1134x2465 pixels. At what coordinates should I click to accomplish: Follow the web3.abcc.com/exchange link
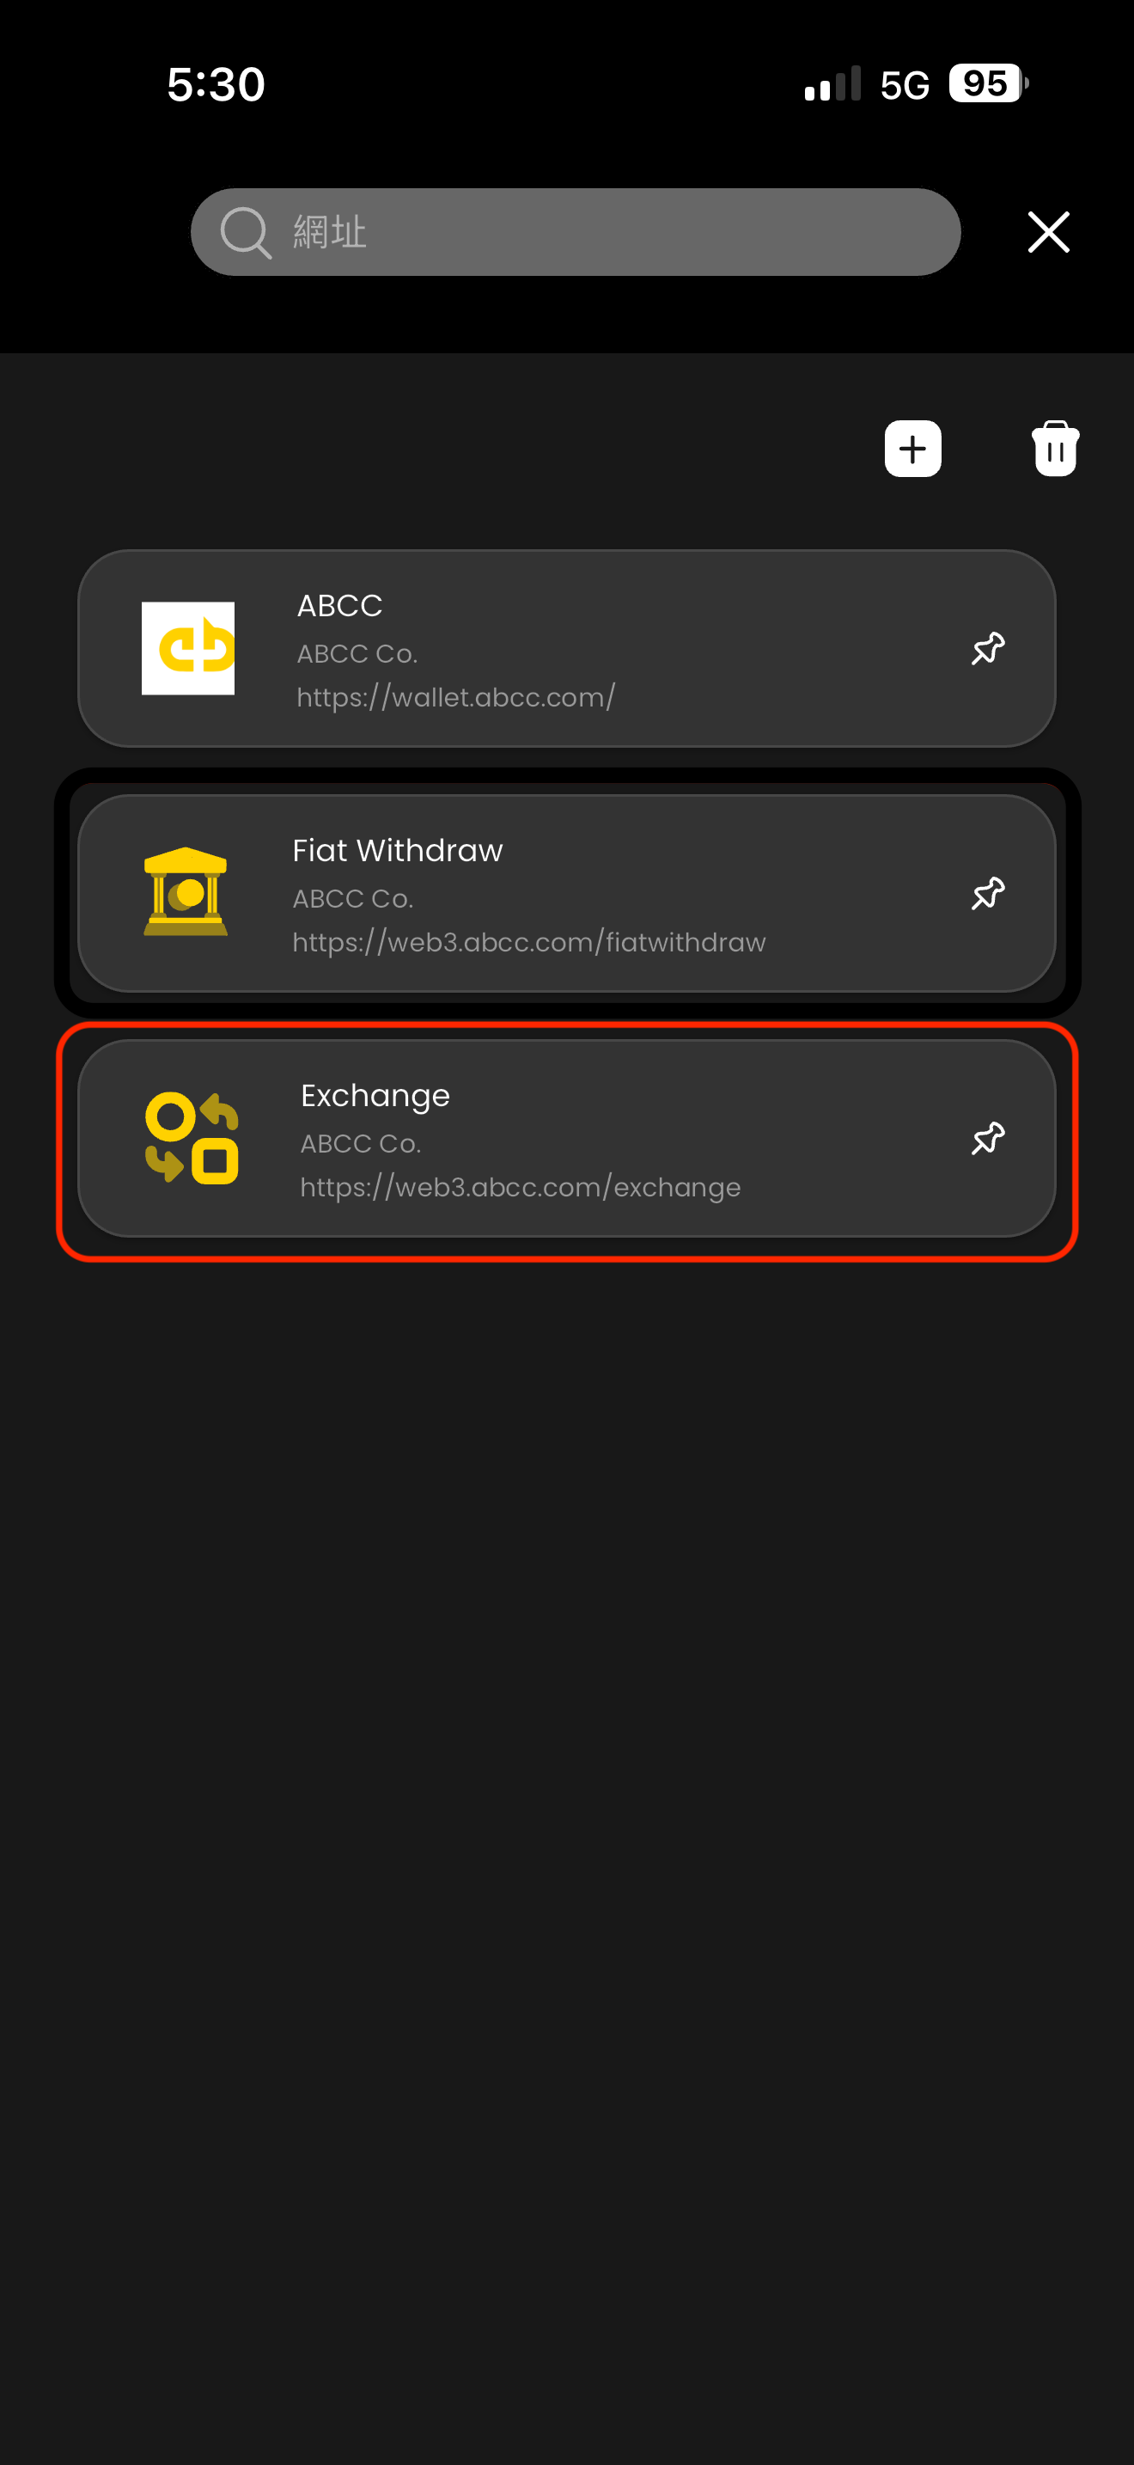pyautogui.click(x=520, y=1188)
